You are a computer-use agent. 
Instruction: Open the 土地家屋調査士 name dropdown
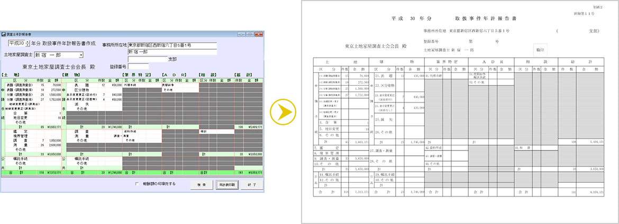pyautogui.click(x=81, y=54)
